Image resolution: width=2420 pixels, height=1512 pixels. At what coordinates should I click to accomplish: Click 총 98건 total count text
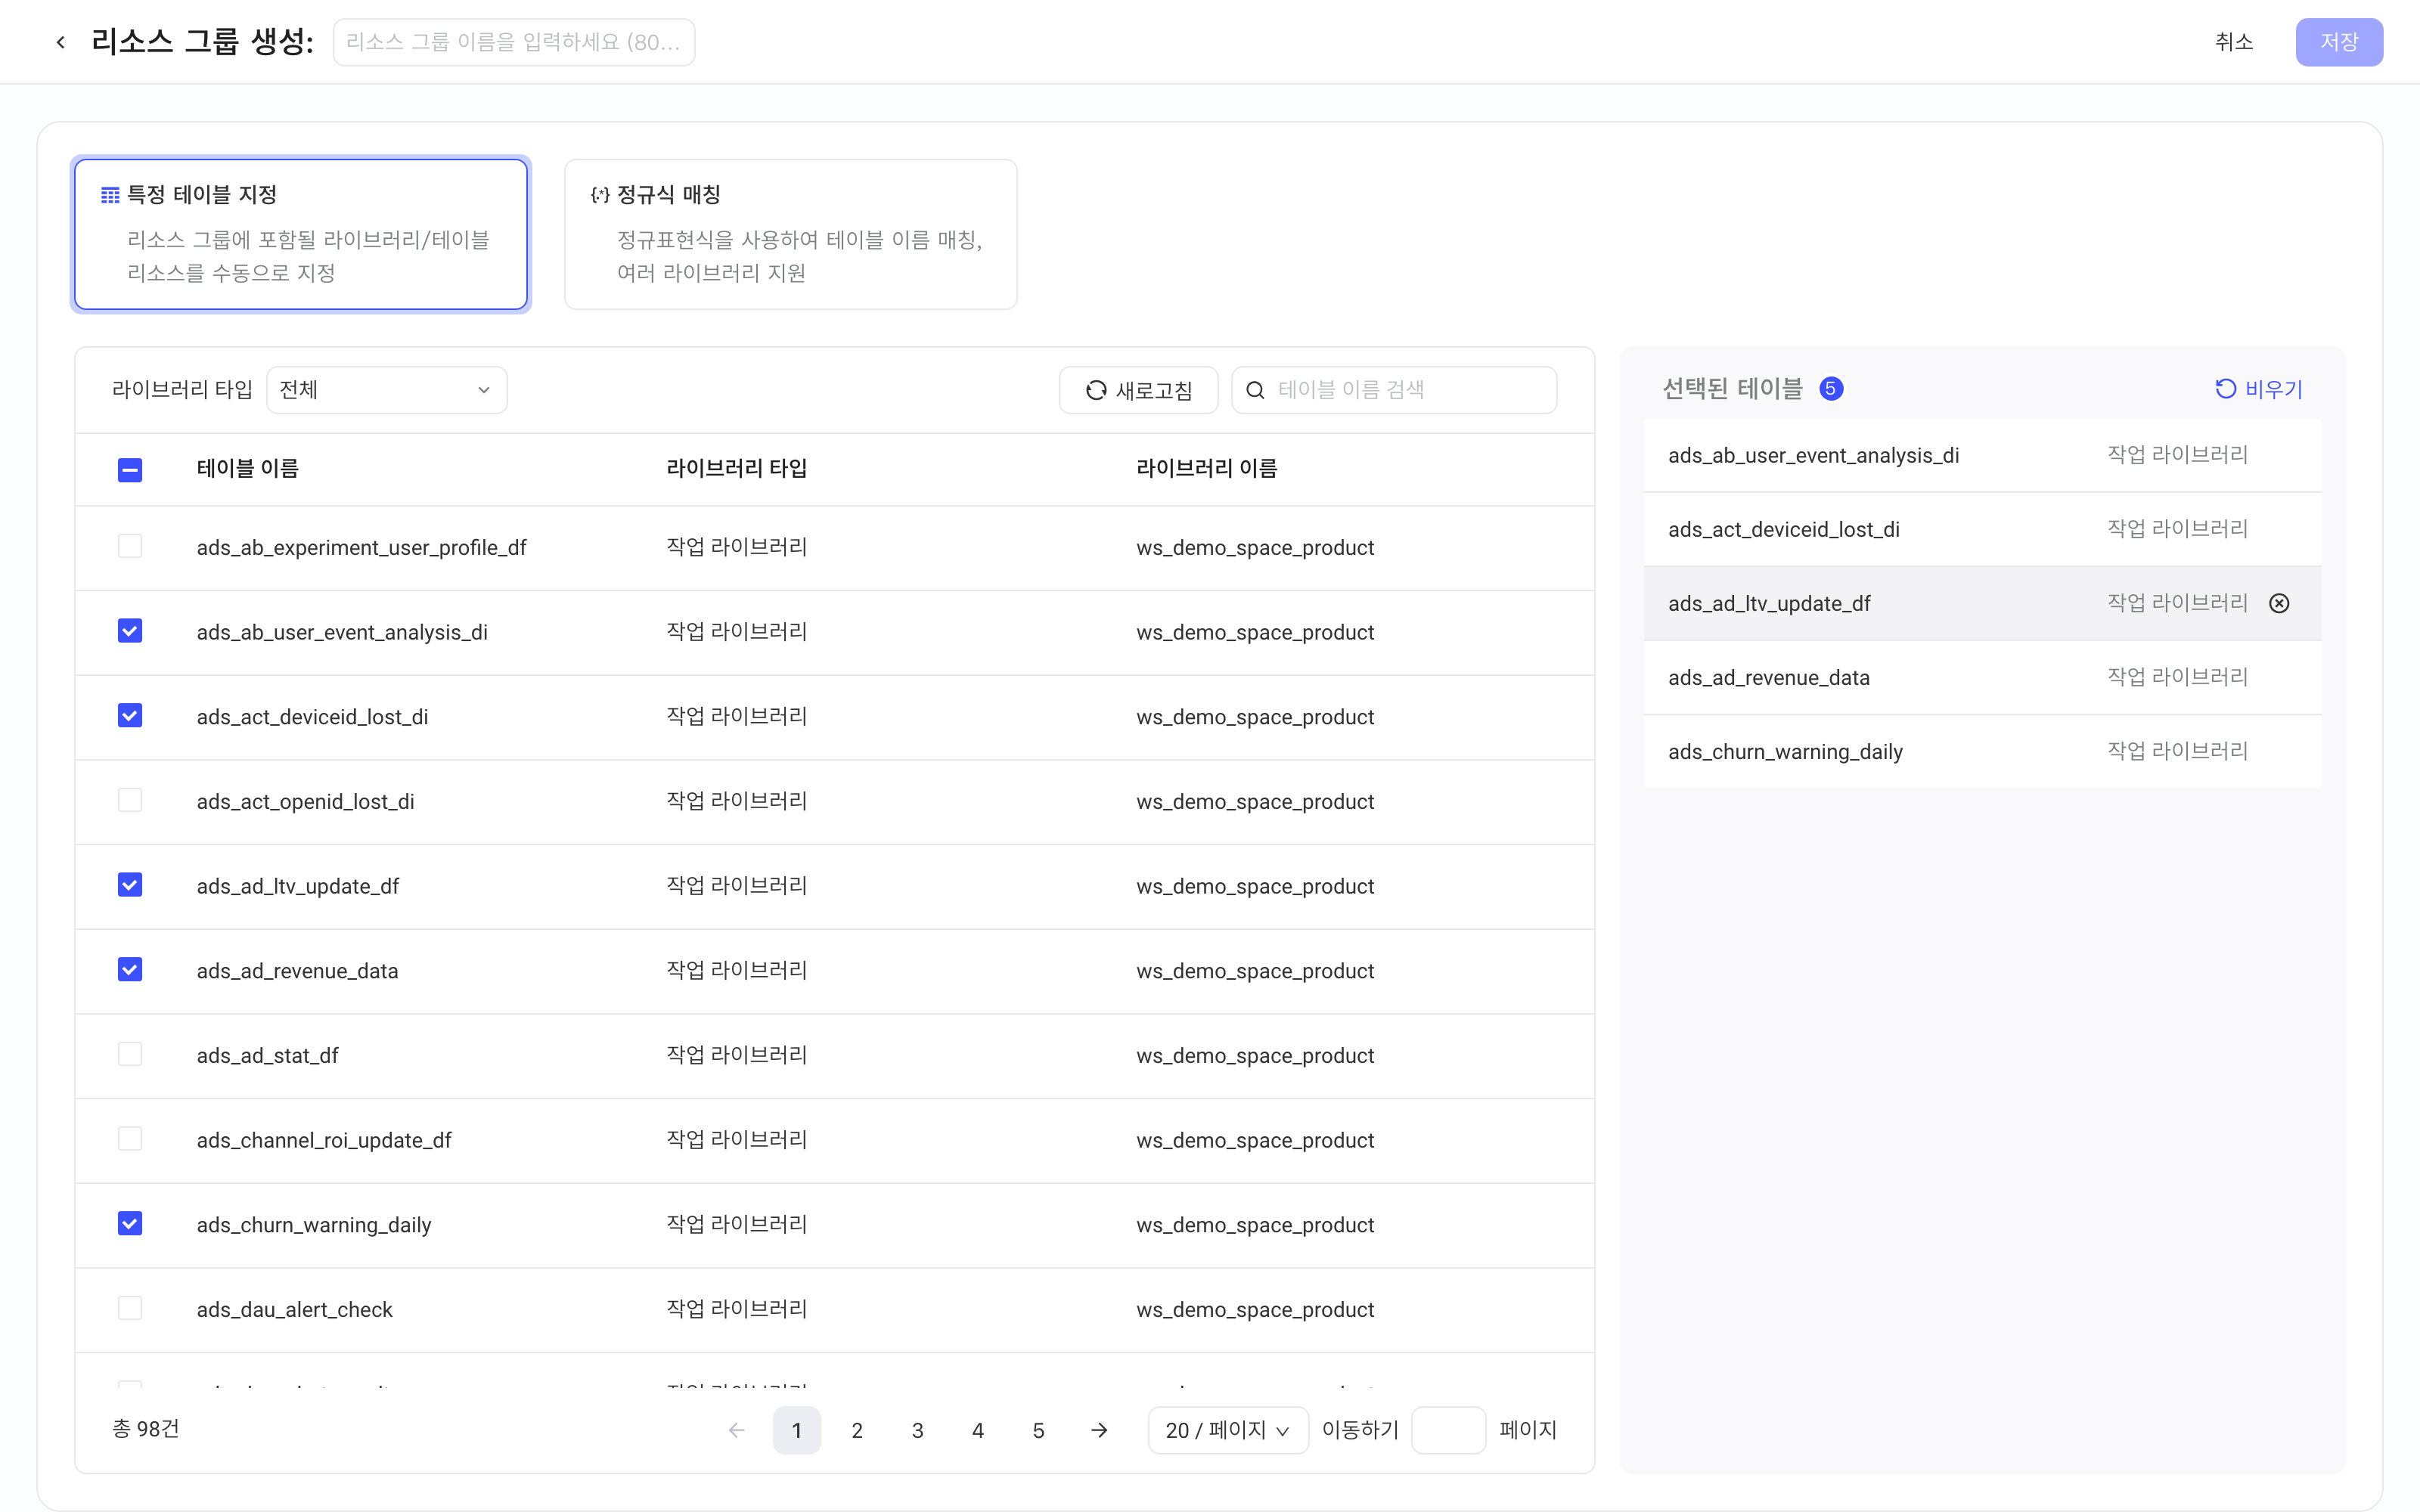tap(146, 1429)
